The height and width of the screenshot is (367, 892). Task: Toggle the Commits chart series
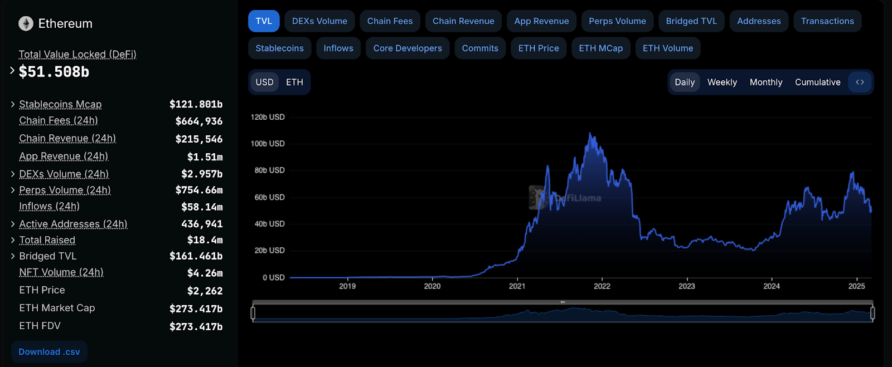click(480, 48)
